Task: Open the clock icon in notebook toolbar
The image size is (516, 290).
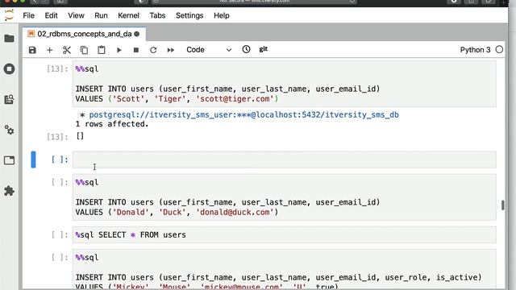Action: 246,49
